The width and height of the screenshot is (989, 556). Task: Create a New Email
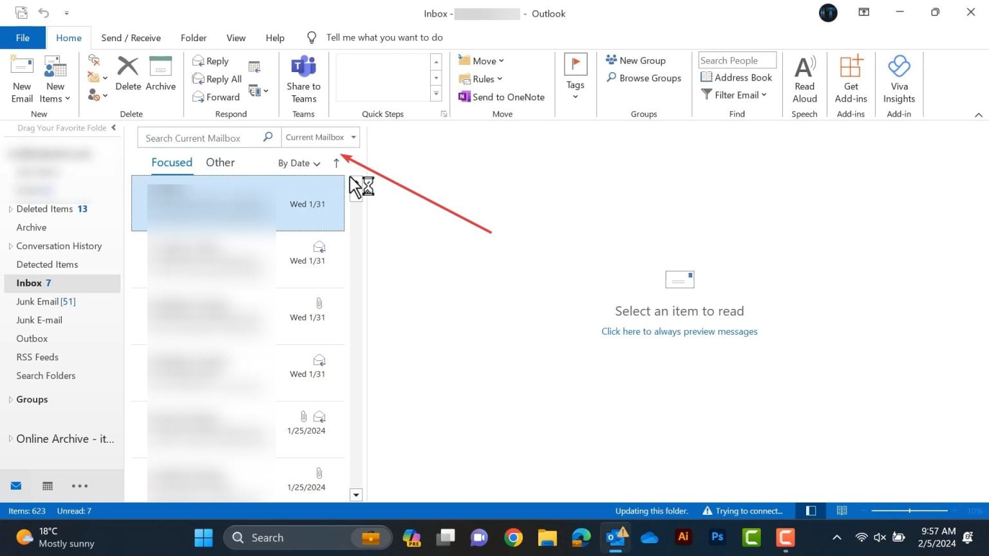click(21, 79)
